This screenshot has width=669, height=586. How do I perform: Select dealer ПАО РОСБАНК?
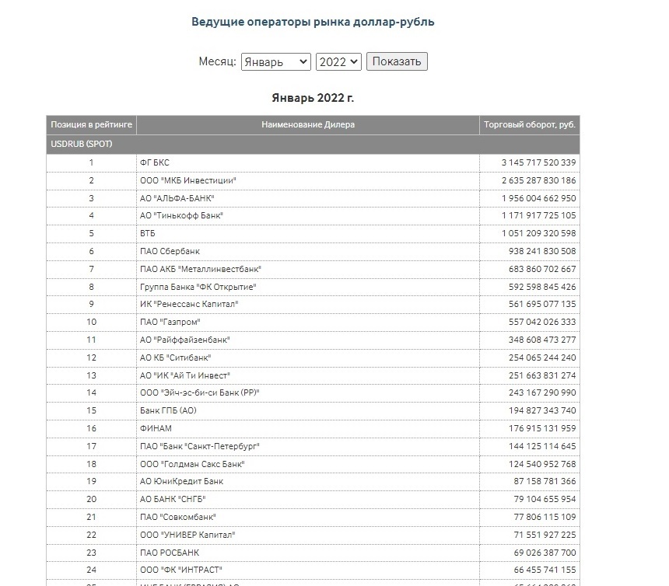[x=170, y=553]
